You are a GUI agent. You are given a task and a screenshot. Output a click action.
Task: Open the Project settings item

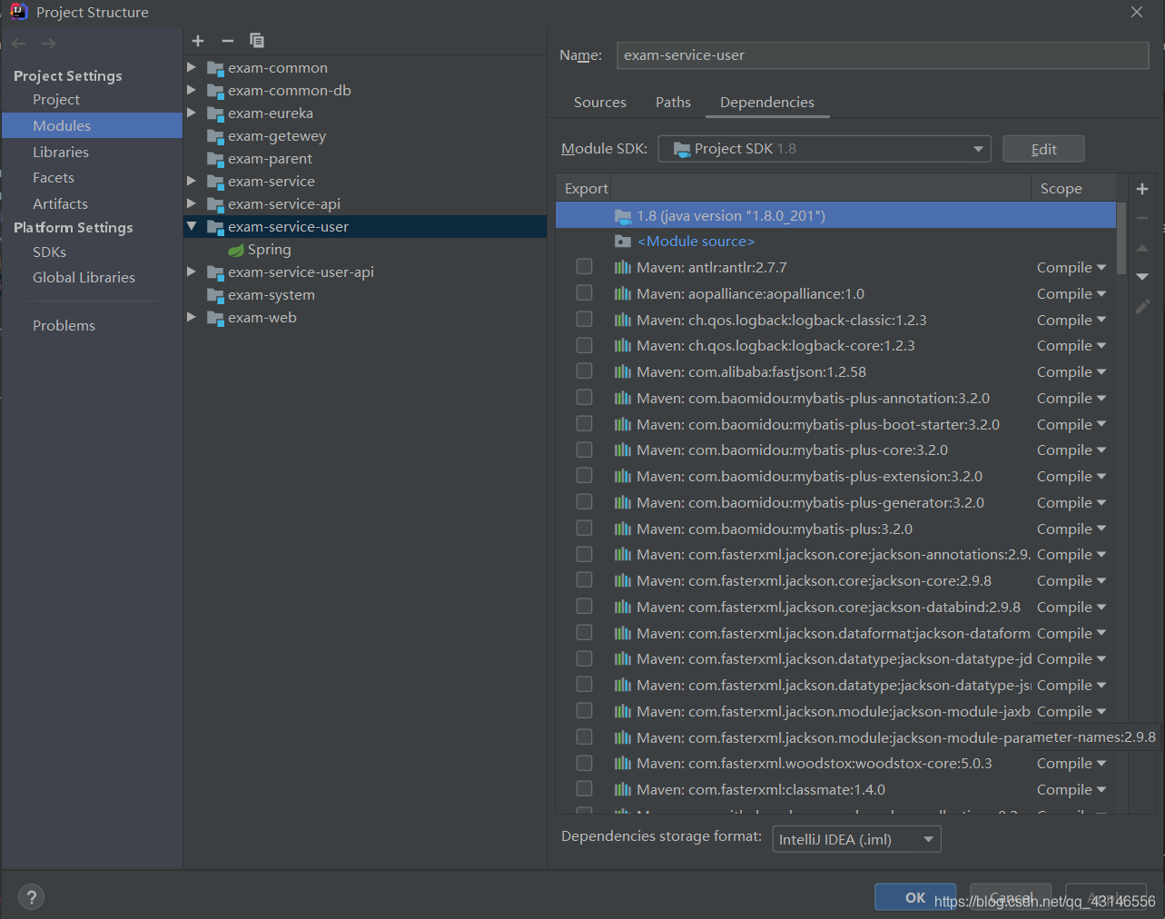[x=56, y=100]
